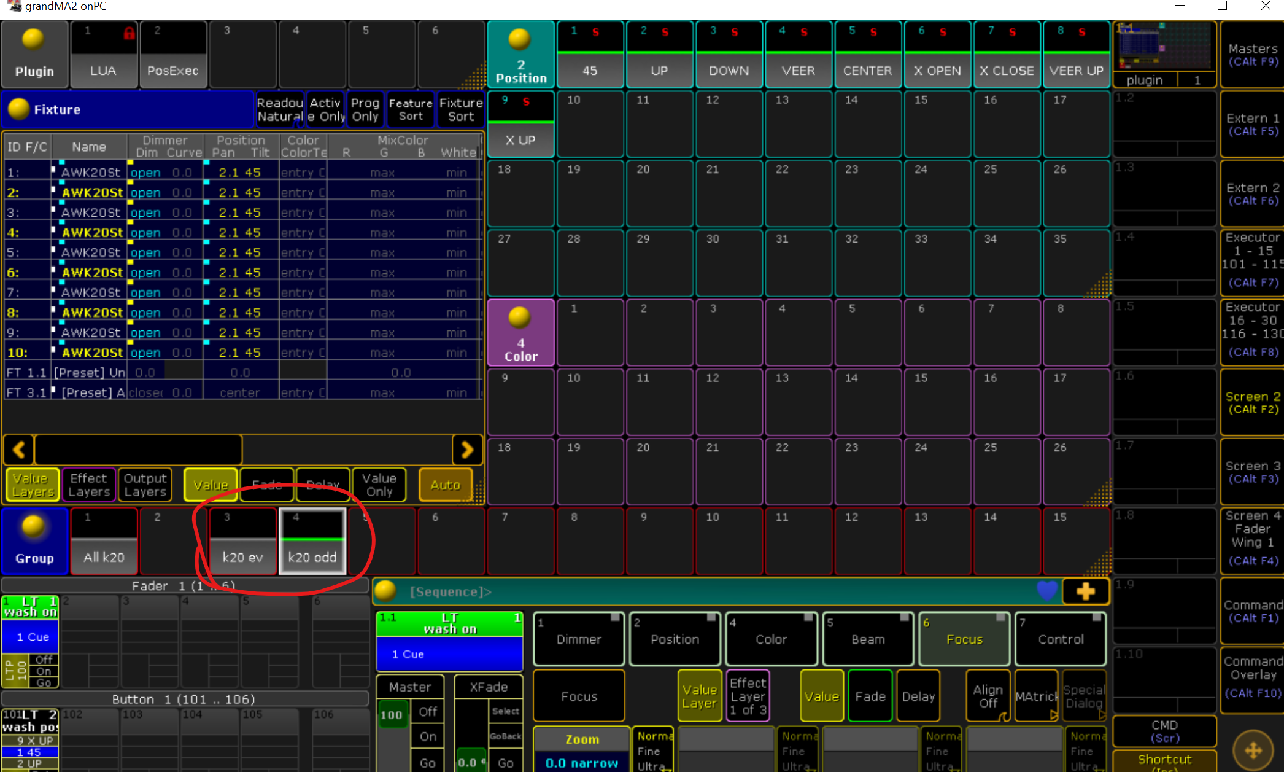The height and width of the screenshot is (772, 1284).
Task: Select the Position preset type tab
Action: click(x=675, y=639)
